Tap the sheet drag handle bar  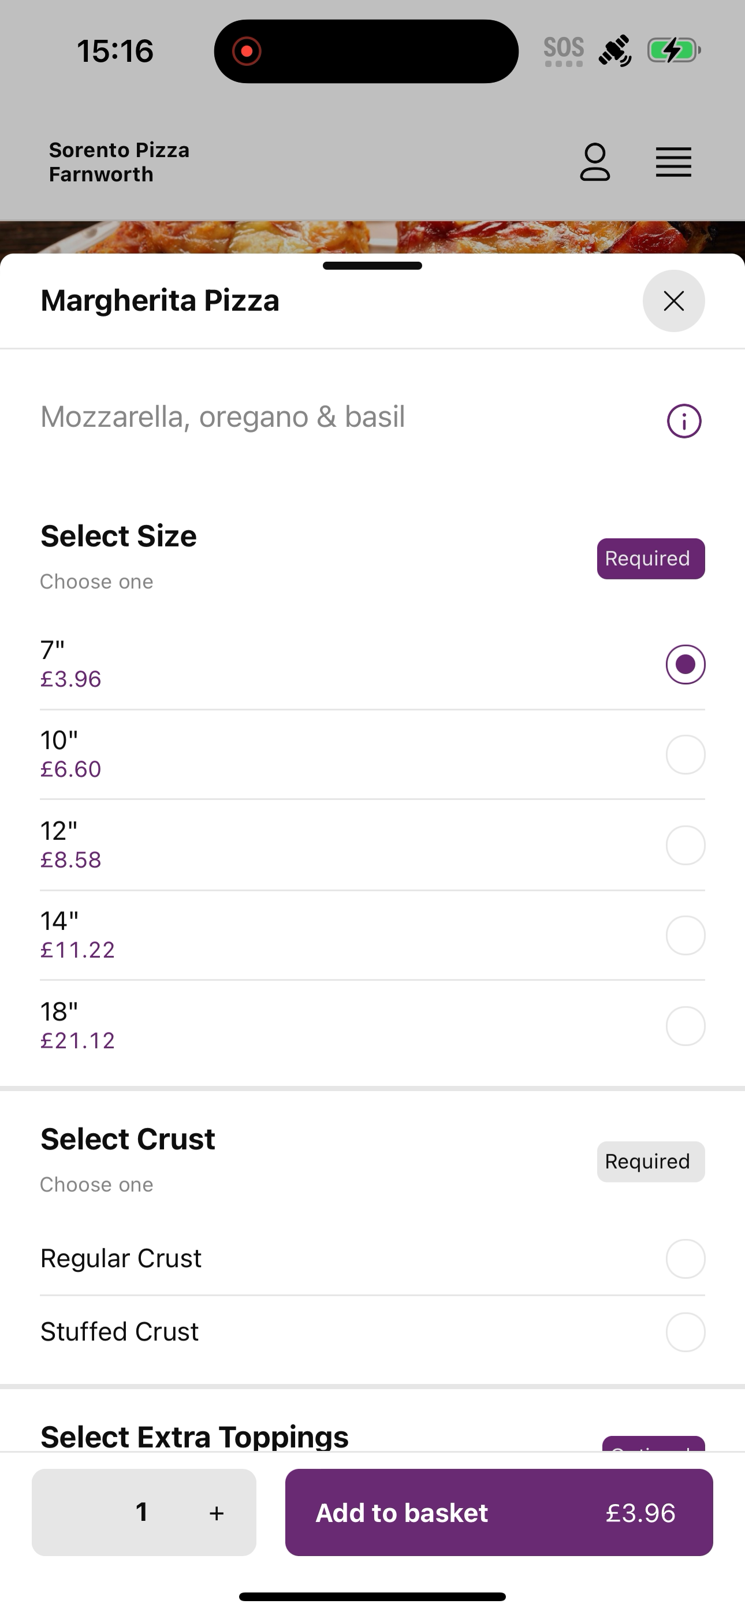coord(372,266)
